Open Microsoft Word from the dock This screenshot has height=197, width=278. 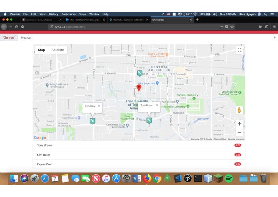click(137, 178)
